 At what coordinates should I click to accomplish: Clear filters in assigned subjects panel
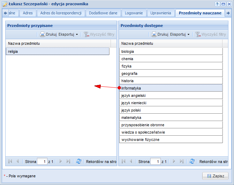[x=99, y=34]
